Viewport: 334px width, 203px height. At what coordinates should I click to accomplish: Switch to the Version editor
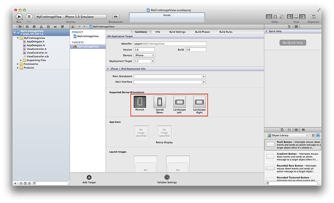tap(282, 17)
